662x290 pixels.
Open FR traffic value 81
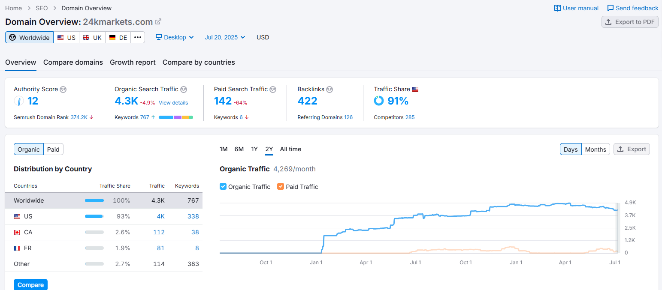(x=160, y=248)
